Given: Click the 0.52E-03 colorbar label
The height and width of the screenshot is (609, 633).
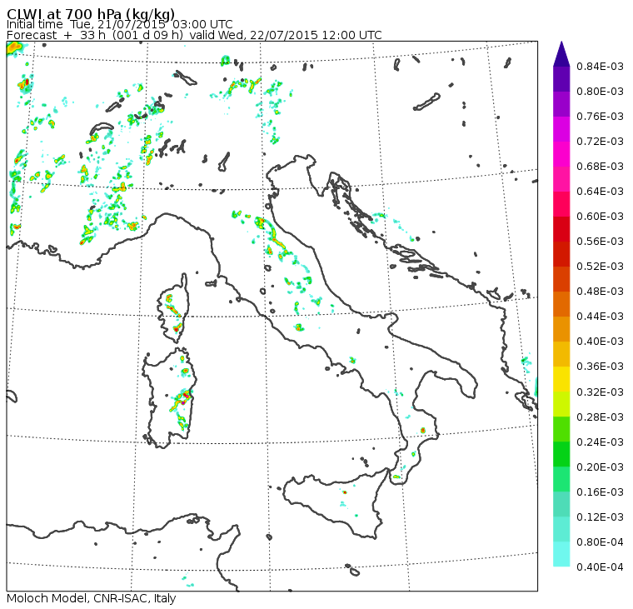Looking at the screenshot, I should click(600, 267).
